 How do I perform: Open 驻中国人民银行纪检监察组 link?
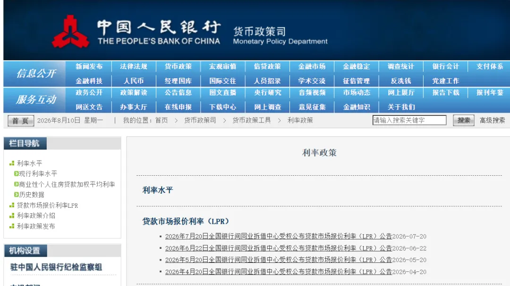click(x=56, y=267)
